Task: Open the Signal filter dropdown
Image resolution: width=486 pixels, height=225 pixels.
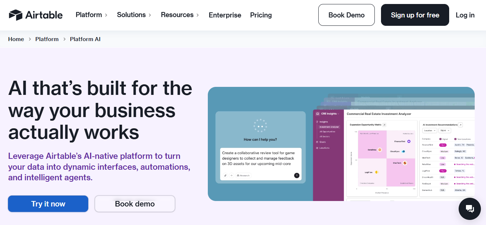Action: (445, 130)
